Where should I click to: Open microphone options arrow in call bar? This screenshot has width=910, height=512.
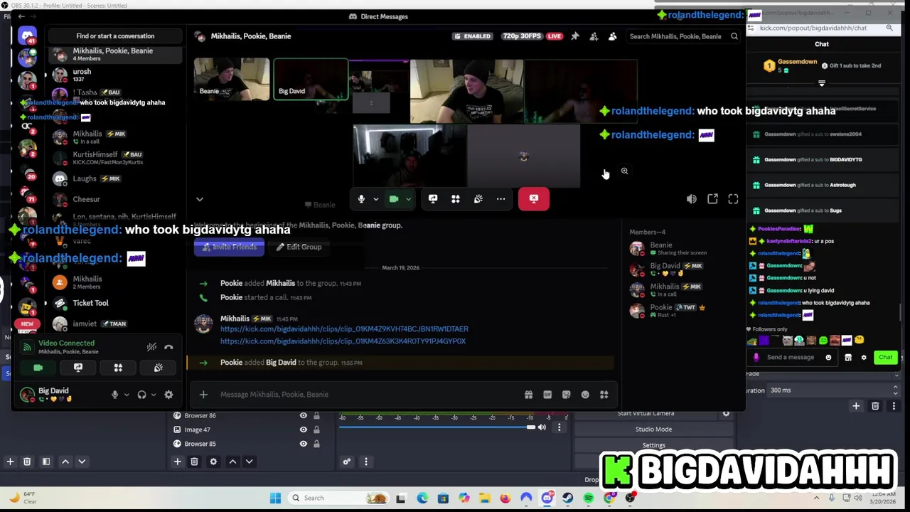click(x=375, y=199)
